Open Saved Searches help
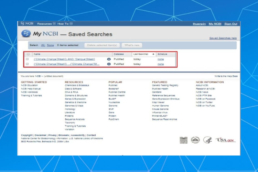The image size is (258, 172). (x=223, y=38)
